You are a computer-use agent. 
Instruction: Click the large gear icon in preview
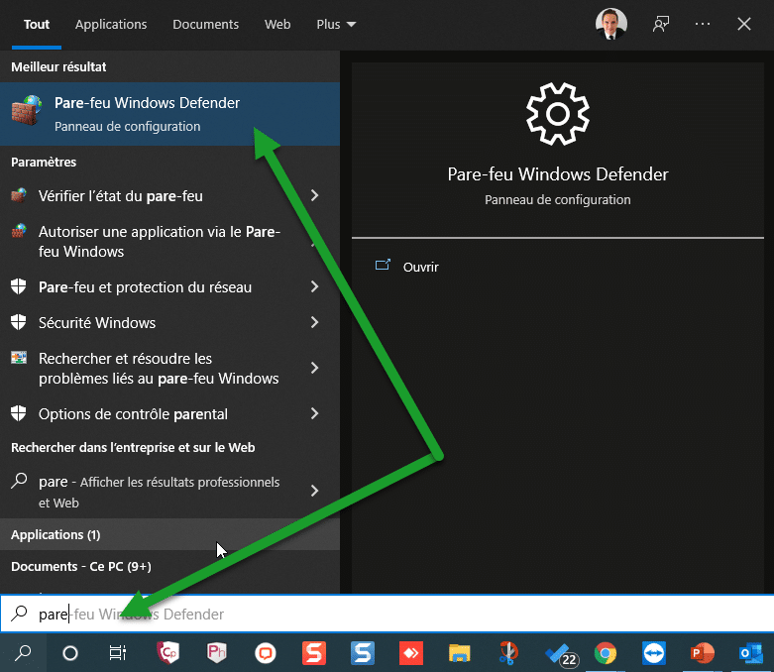click(x=558, y=114)
